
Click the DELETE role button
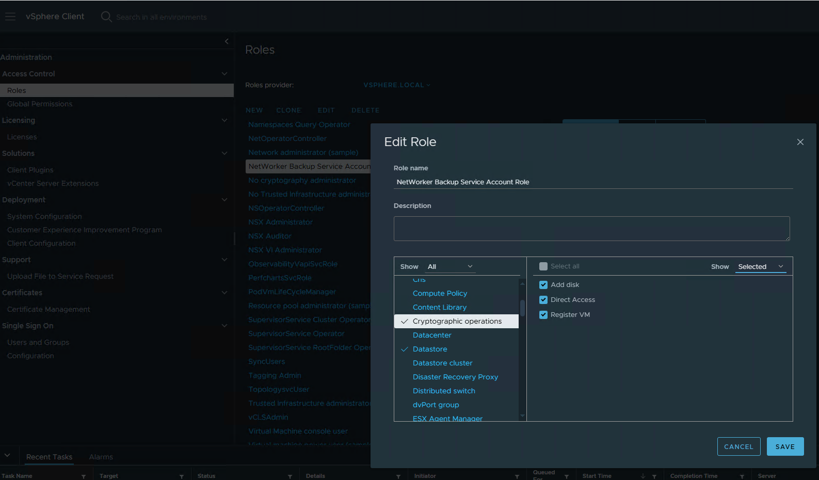pyautogui.click(x=365, y=110)
